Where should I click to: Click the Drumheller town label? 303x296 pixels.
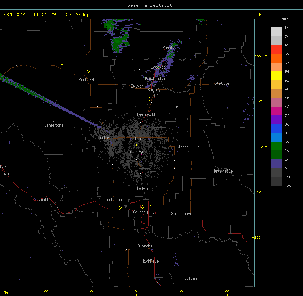click(x=224, y=171)
